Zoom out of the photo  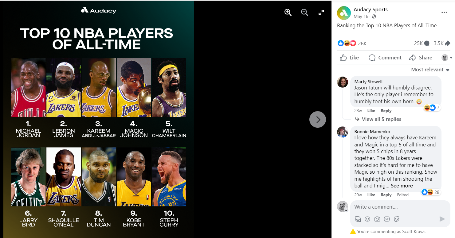point(304,12)
